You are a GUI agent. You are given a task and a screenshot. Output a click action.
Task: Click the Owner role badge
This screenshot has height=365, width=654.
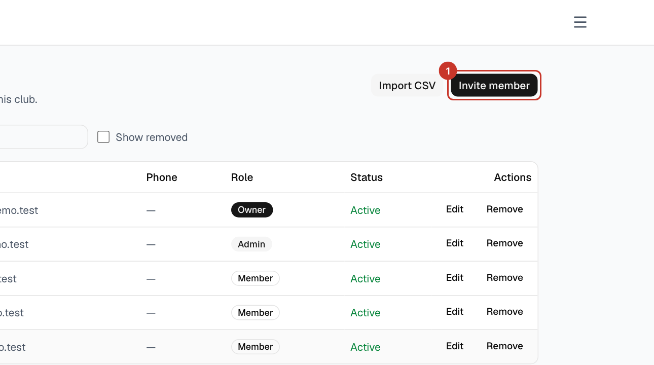click(252, 210)
